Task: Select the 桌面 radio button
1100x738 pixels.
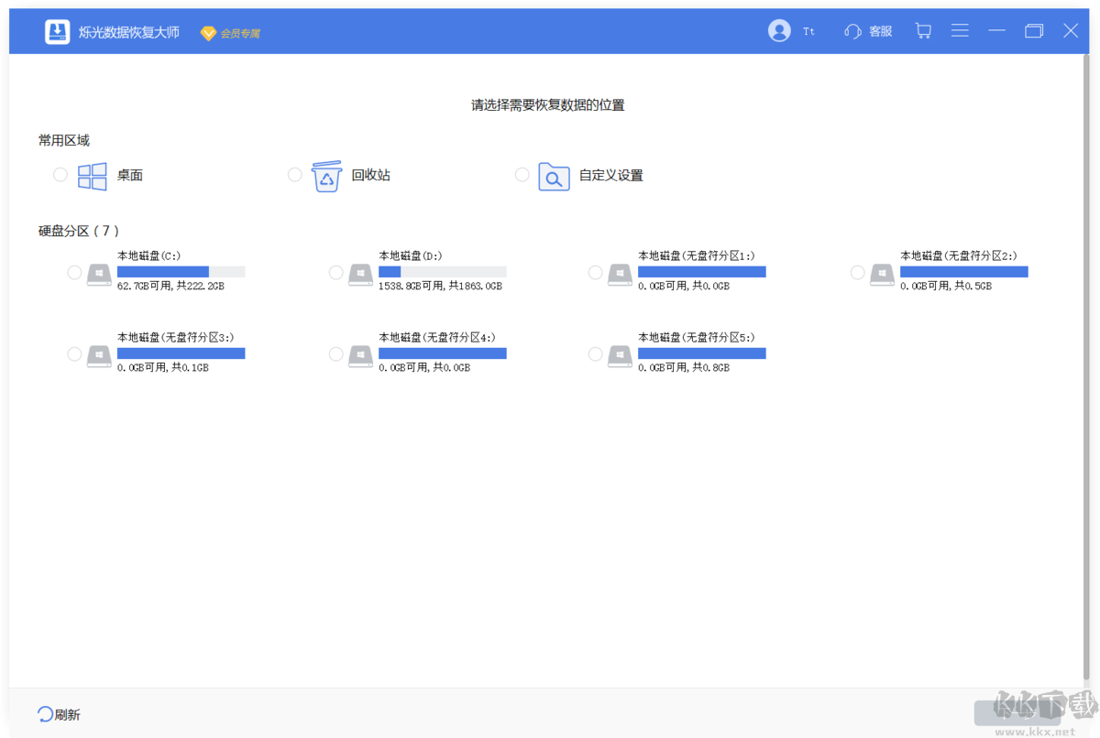Action: coord(60,174)
